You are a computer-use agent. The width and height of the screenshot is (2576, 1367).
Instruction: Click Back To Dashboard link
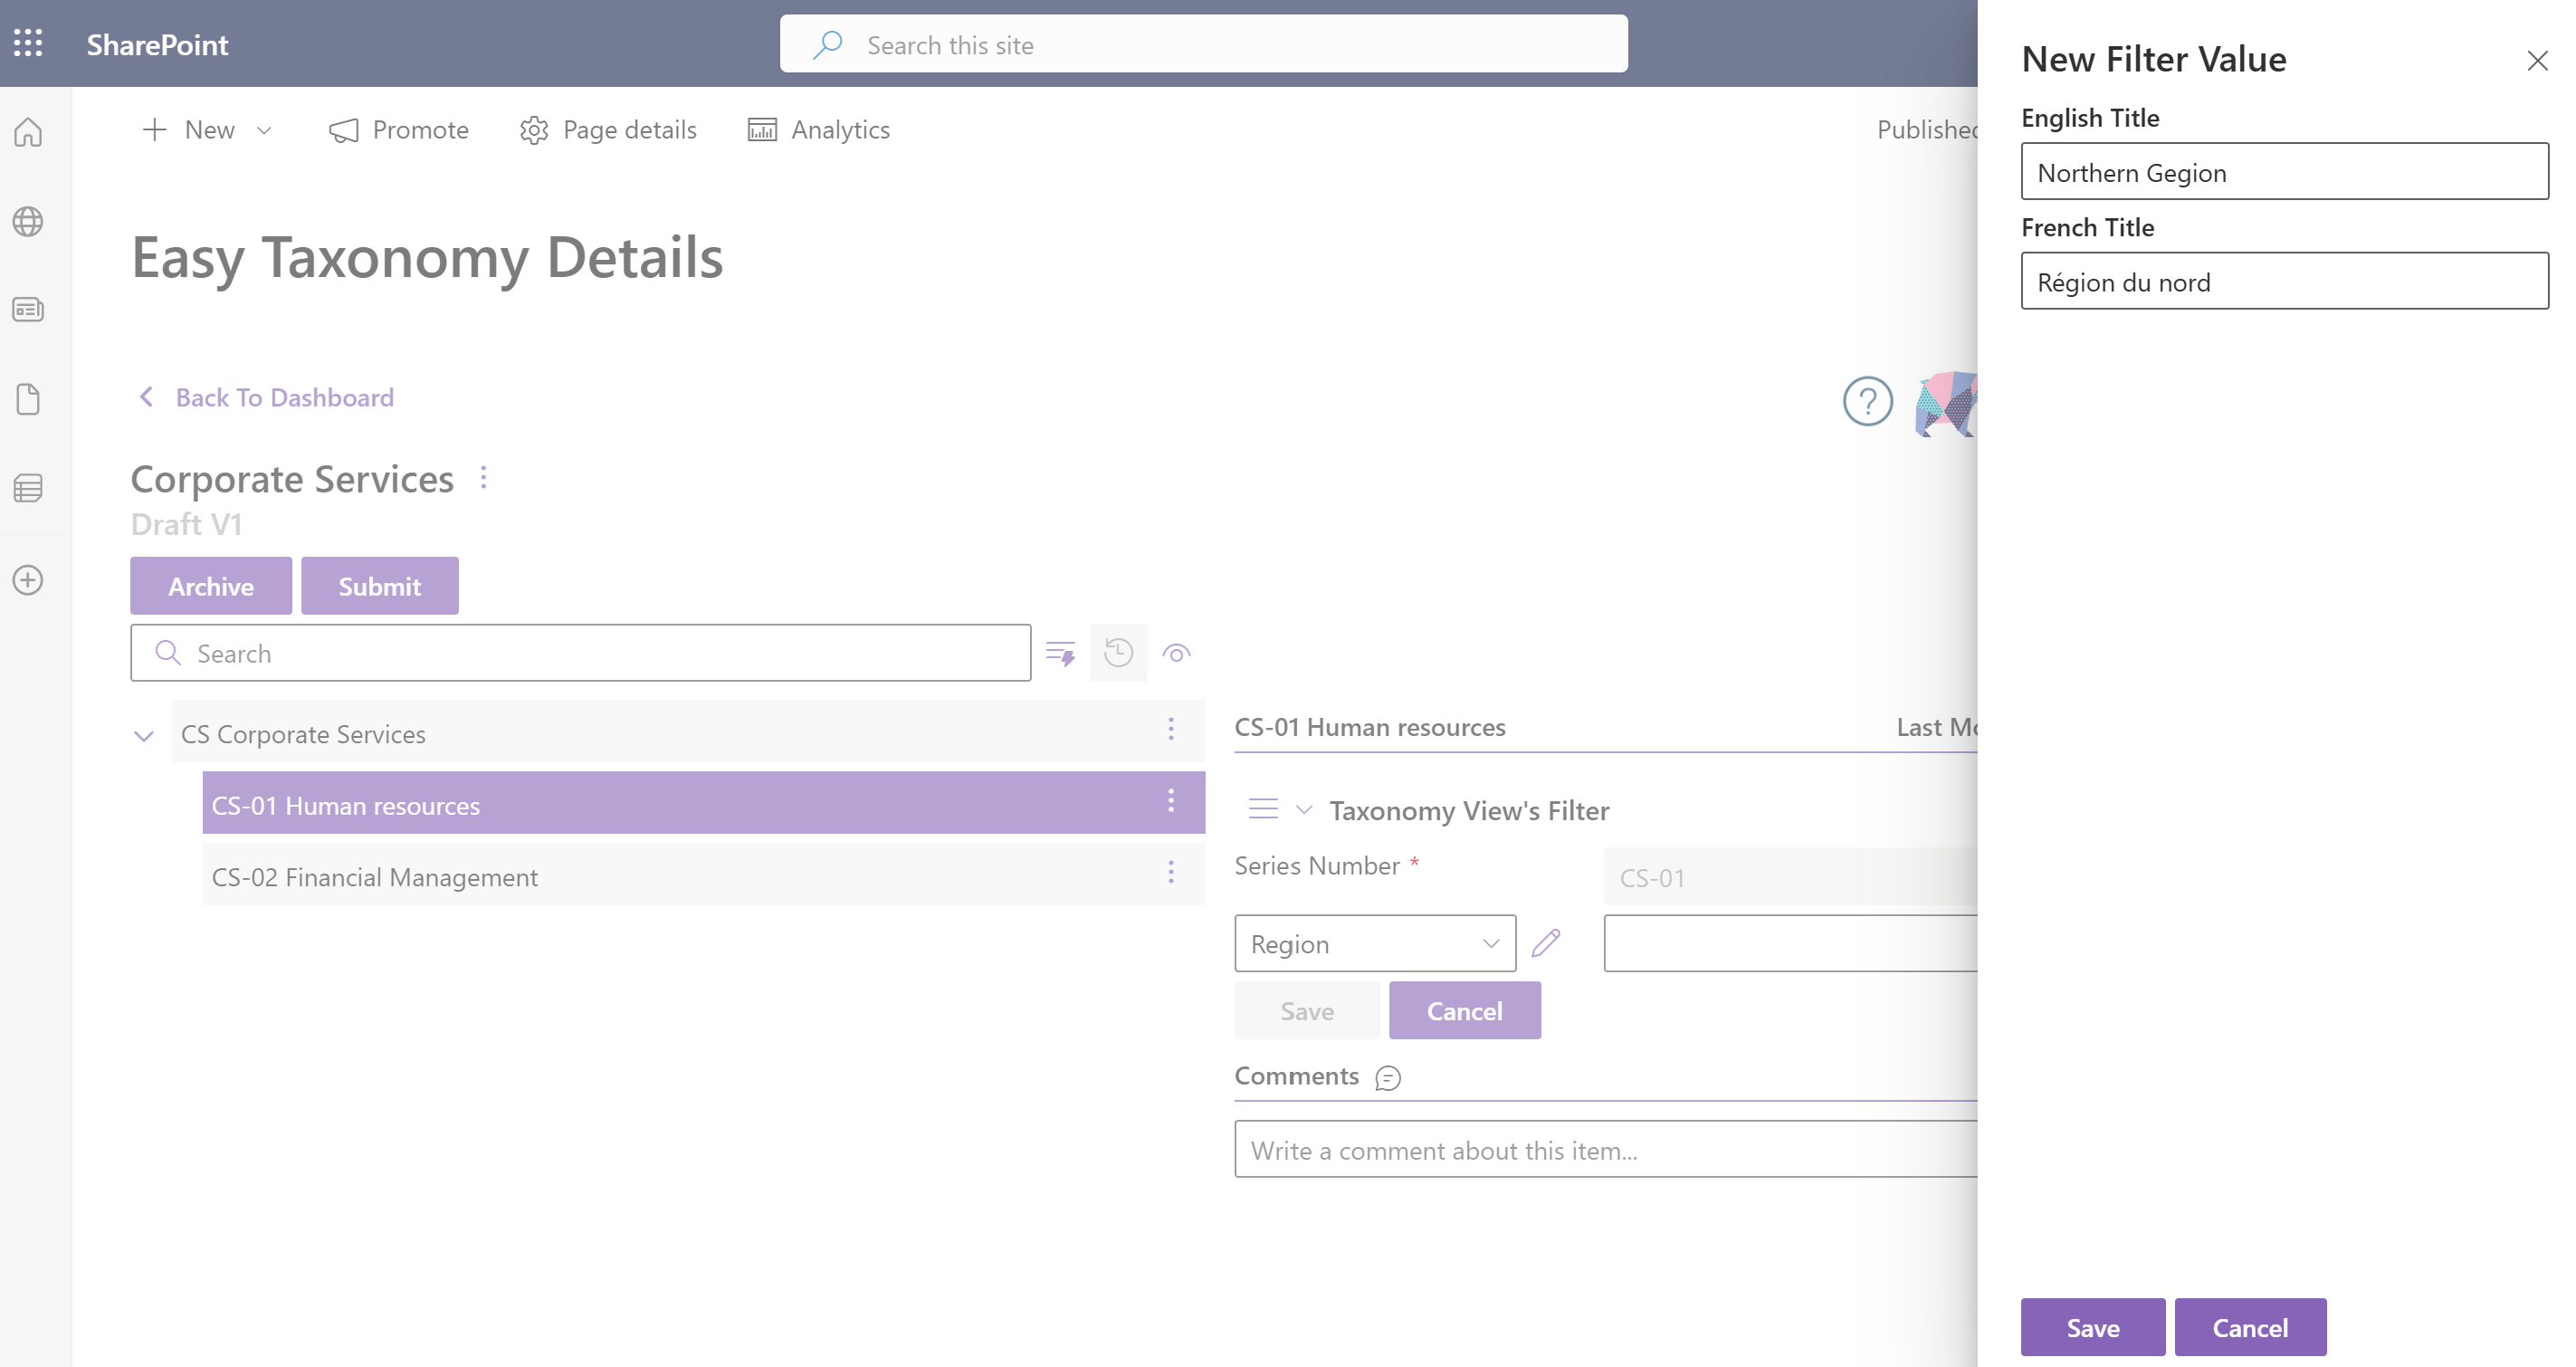(x=284, y=398)
